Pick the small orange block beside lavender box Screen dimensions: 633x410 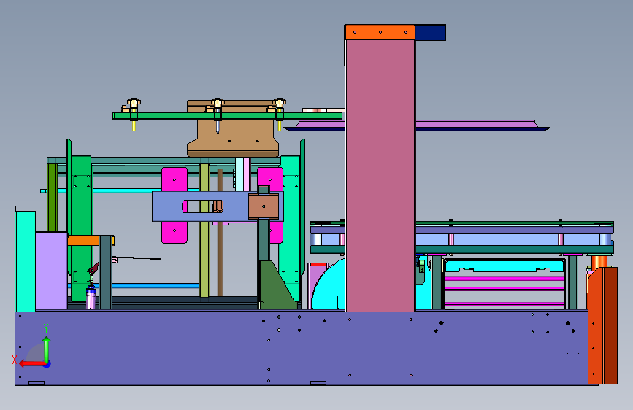tap(83, 241)
